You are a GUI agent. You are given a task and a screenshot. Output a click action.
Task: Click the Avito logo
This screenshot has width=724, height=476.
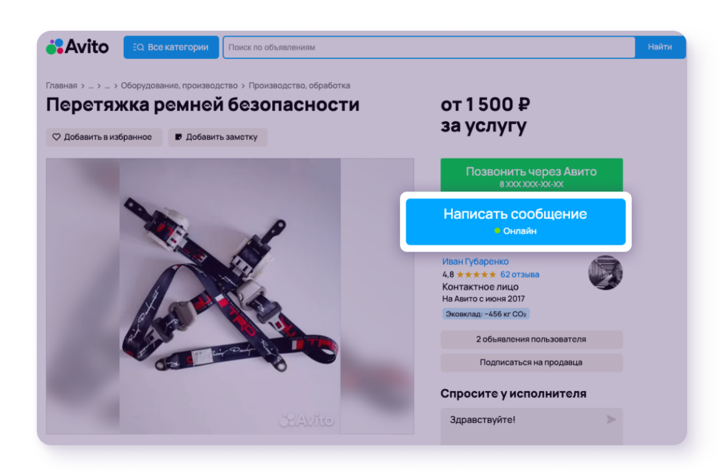click(x=77, y=47)
